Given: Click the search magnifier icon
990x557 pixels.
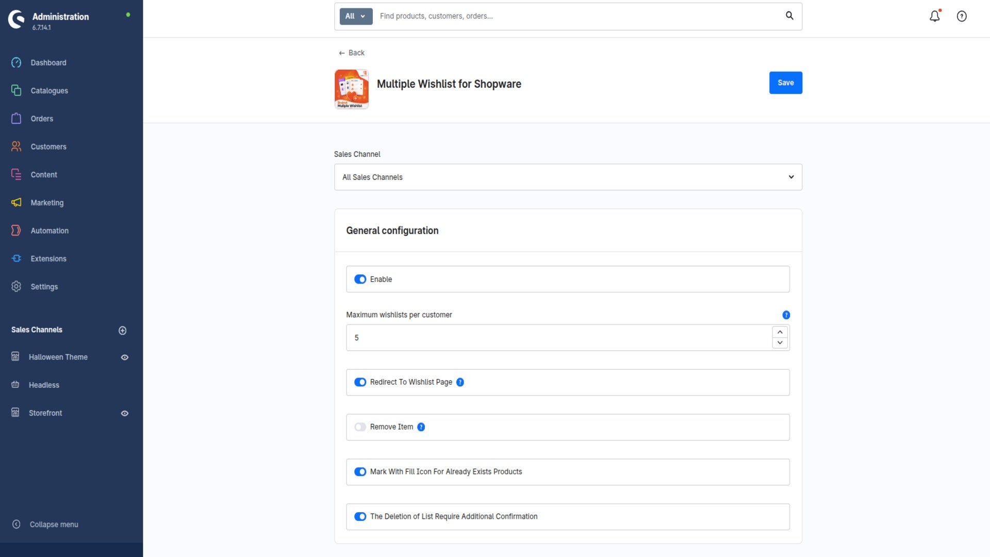Looking at the screenshot, I should [789, 15].
